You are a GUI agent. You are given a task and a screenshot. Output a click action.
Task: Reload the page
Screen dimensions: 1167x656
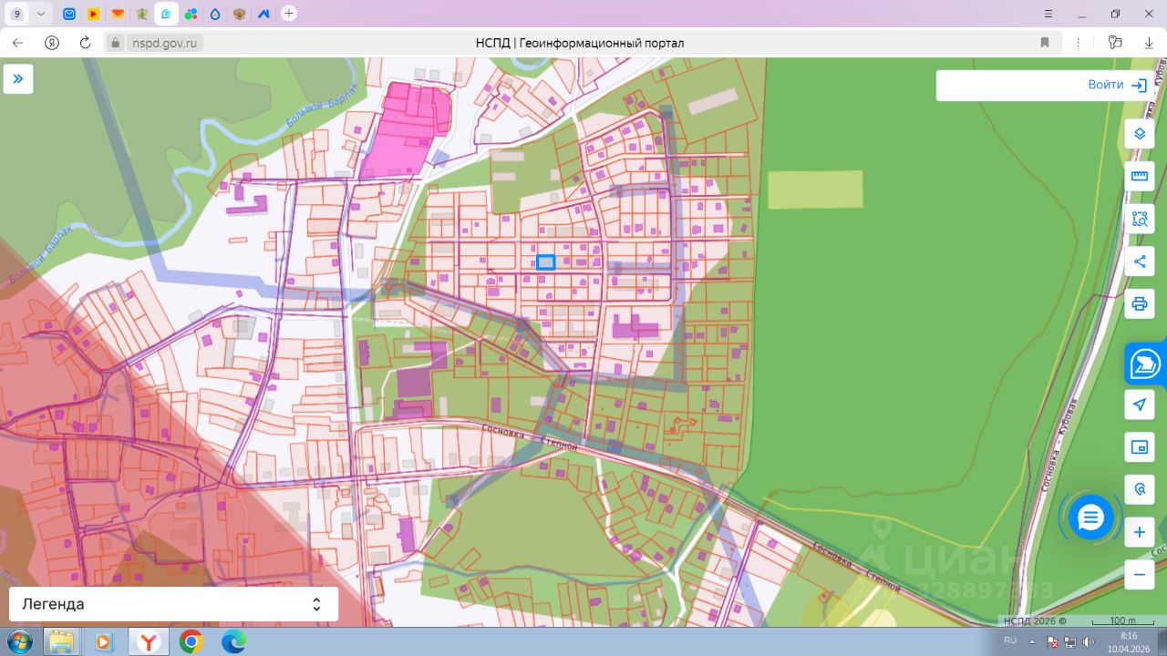[x=85, y=43]
